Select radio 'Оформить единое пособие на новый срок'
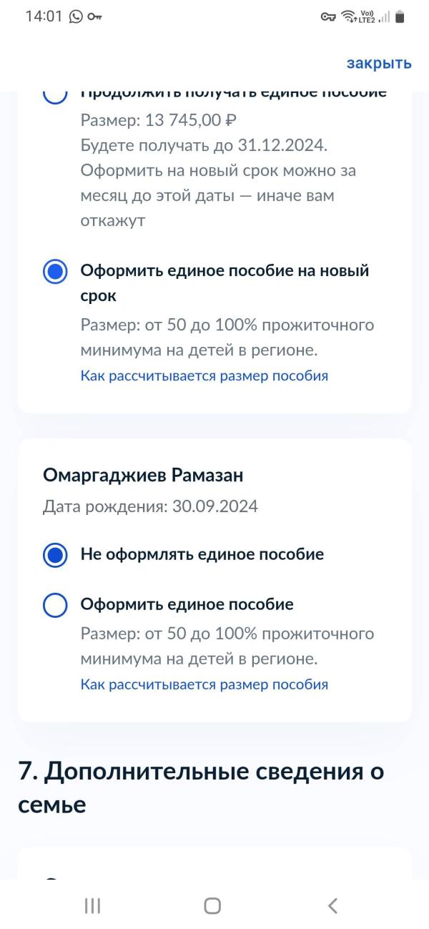The height and width of the screenshot is (929, 429). [x=55, y=272]
